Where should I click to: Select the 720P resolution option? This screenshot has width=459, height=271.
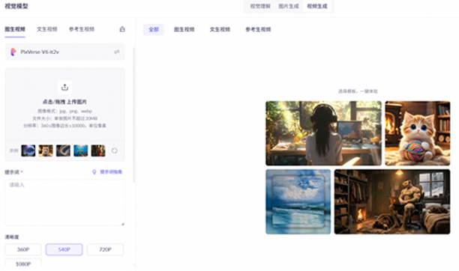coord(105,249)
